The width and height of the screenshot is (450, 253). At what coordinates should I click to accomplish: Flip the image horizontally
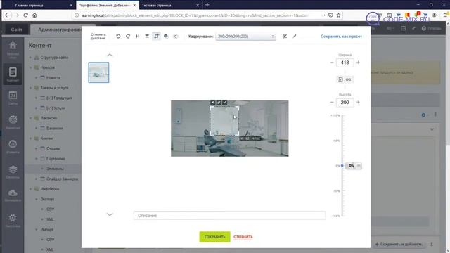(138, 36)
